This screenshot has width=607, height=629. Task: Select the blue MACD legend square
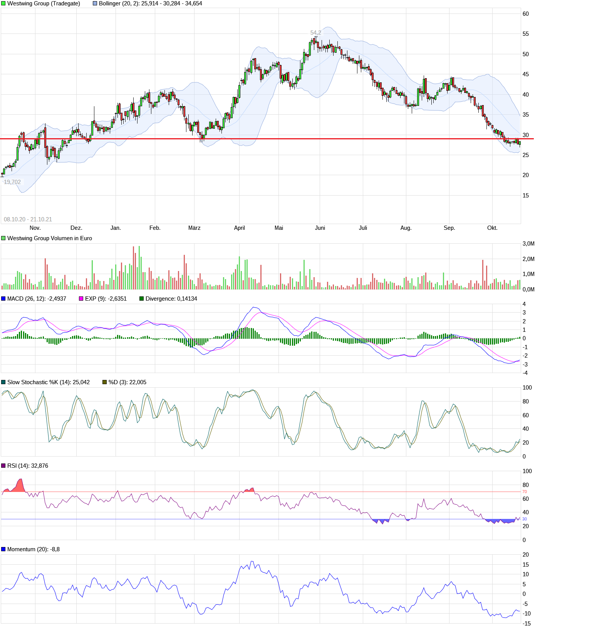(3, 299)
